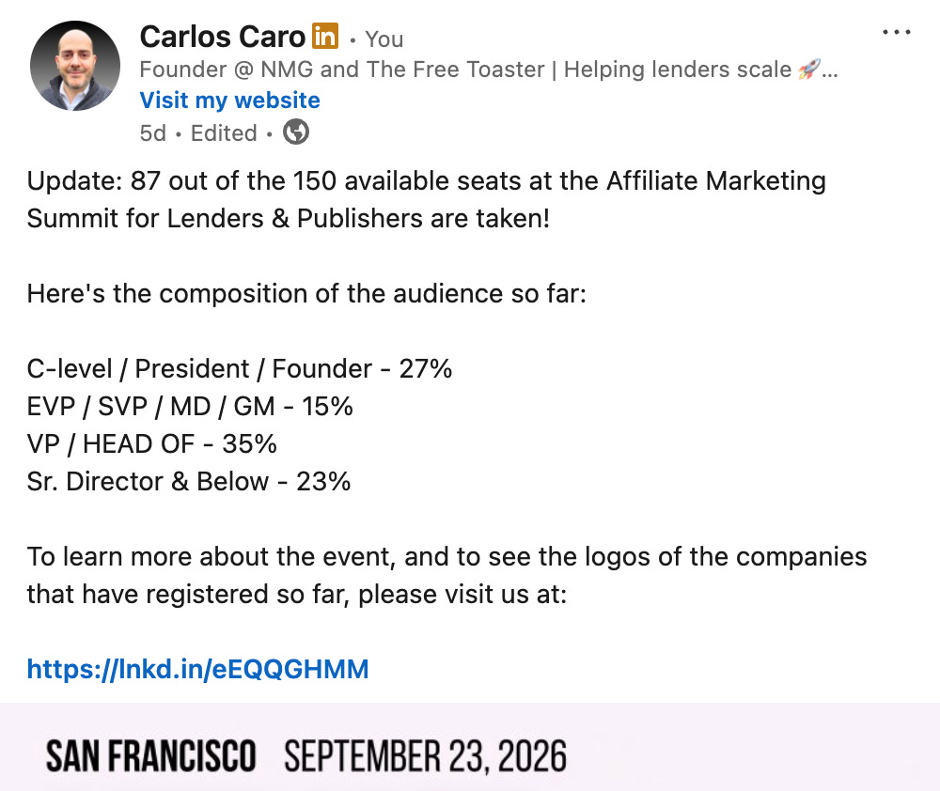Click the 'You' label beside the name
This screenshot has height=791, width=940.
(384, 39)
